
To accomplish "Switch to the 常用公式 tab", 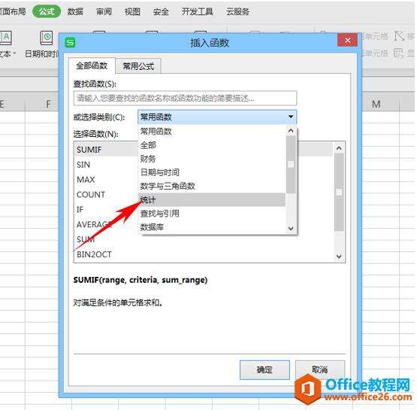I will pos(138,66).
